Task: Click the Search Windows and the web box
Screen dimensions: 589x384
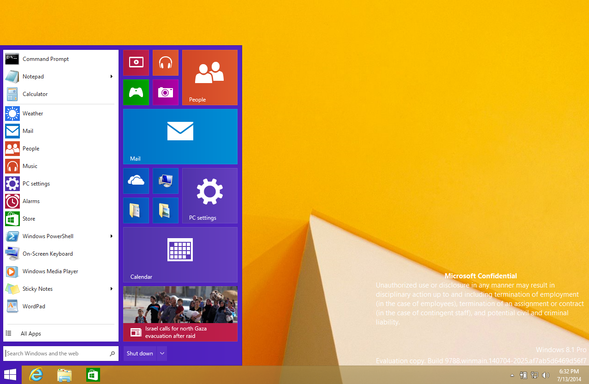Action: coord(60,354)
